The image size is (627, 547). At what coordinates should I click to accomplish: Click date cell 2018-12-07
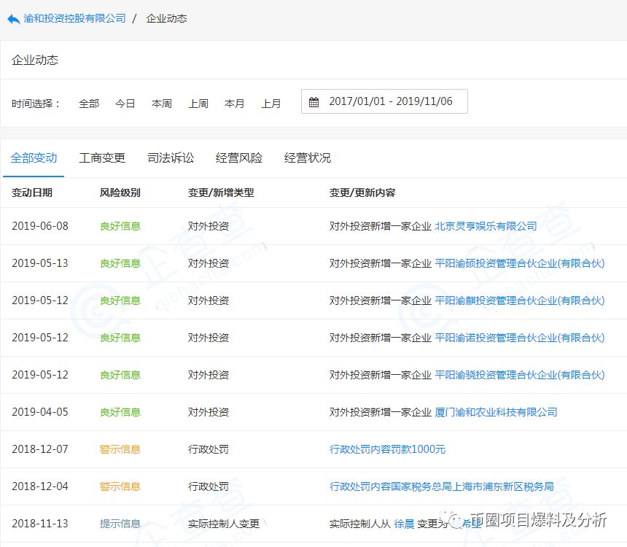point(40,449)
